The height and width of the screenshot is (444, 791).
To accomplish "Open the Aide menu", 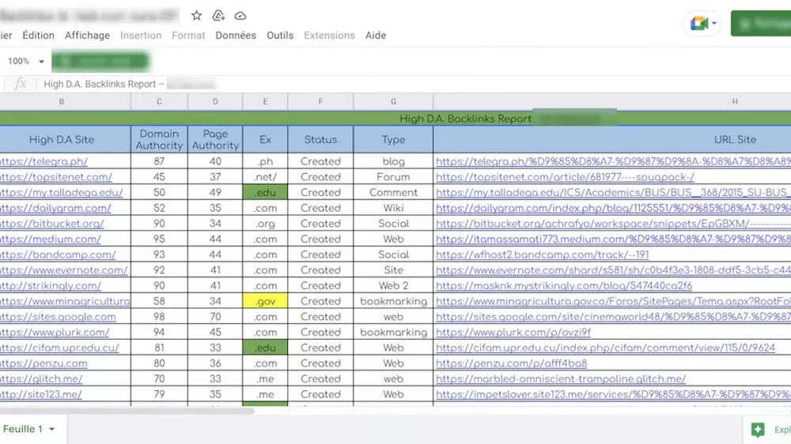I will click(x=376, y=36).
